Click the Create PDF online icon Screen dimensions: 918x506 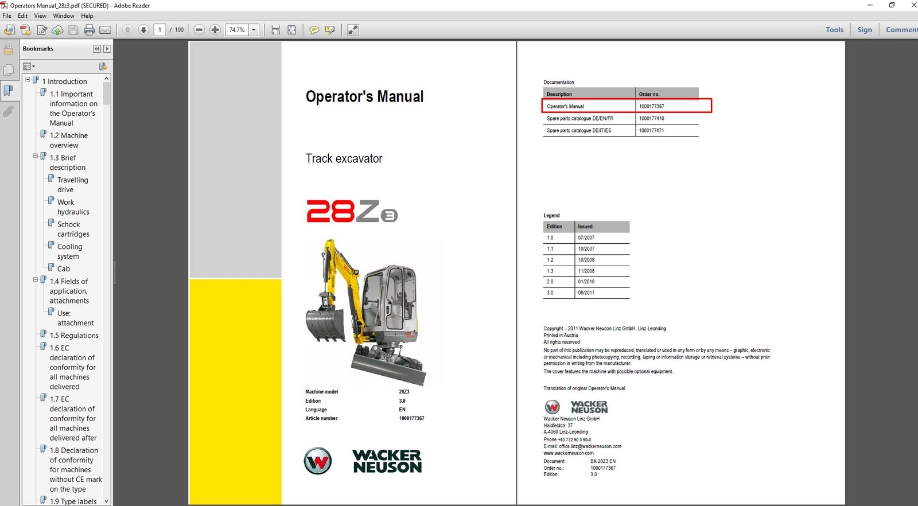(x=25, y=30)
